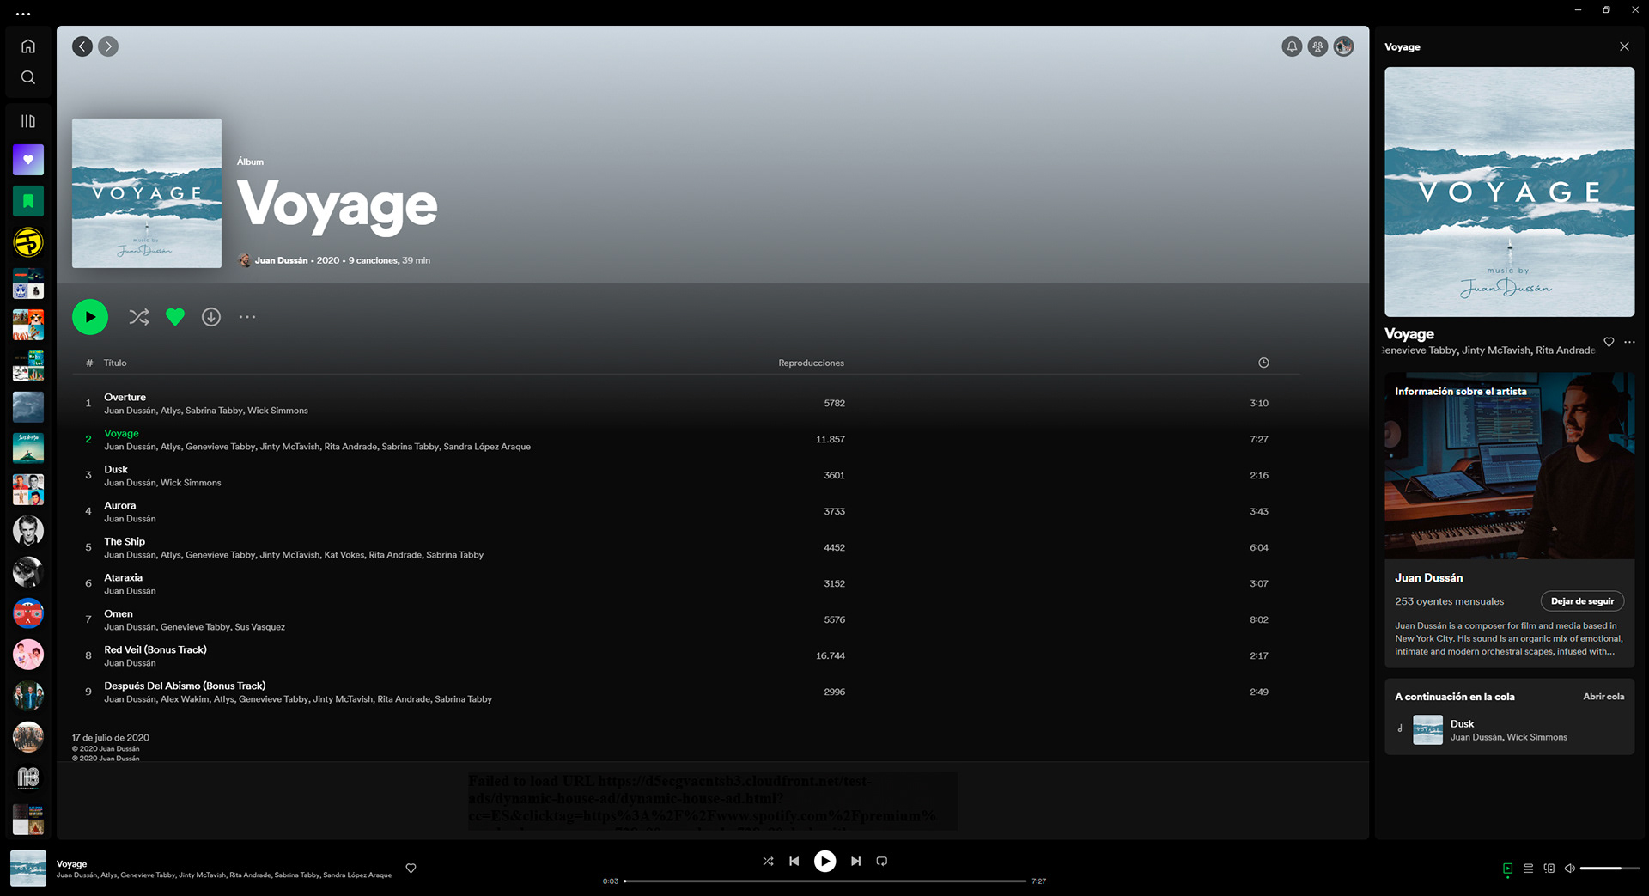Open Your Library icon
The height and width of the screenshot is (896, 1649).
pos(28,121)
